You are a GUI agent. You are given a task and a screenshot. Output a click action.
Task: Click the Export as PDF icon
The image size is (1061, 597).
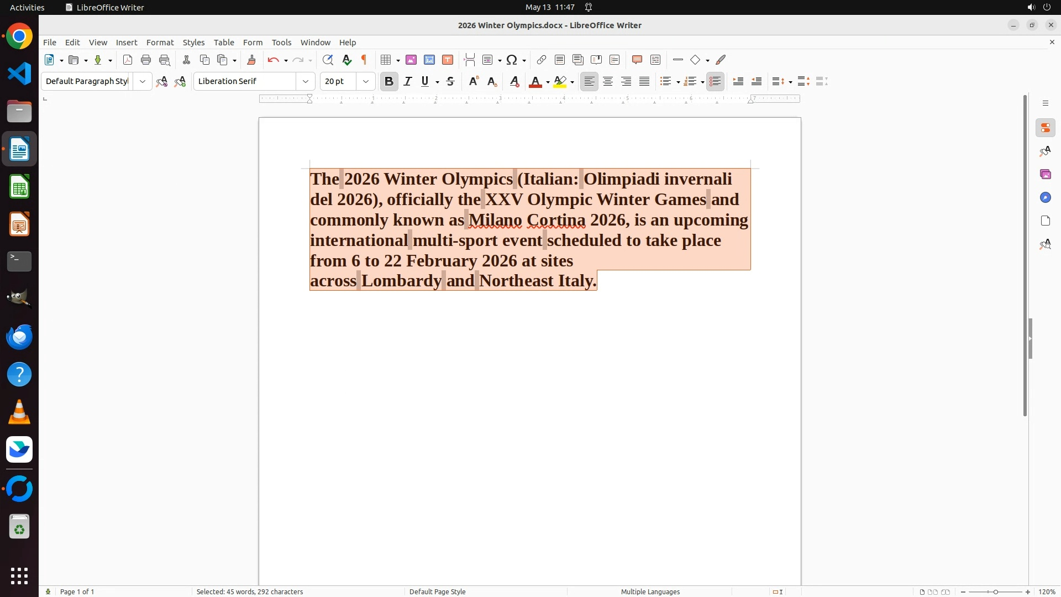click(x=128, y=60)
